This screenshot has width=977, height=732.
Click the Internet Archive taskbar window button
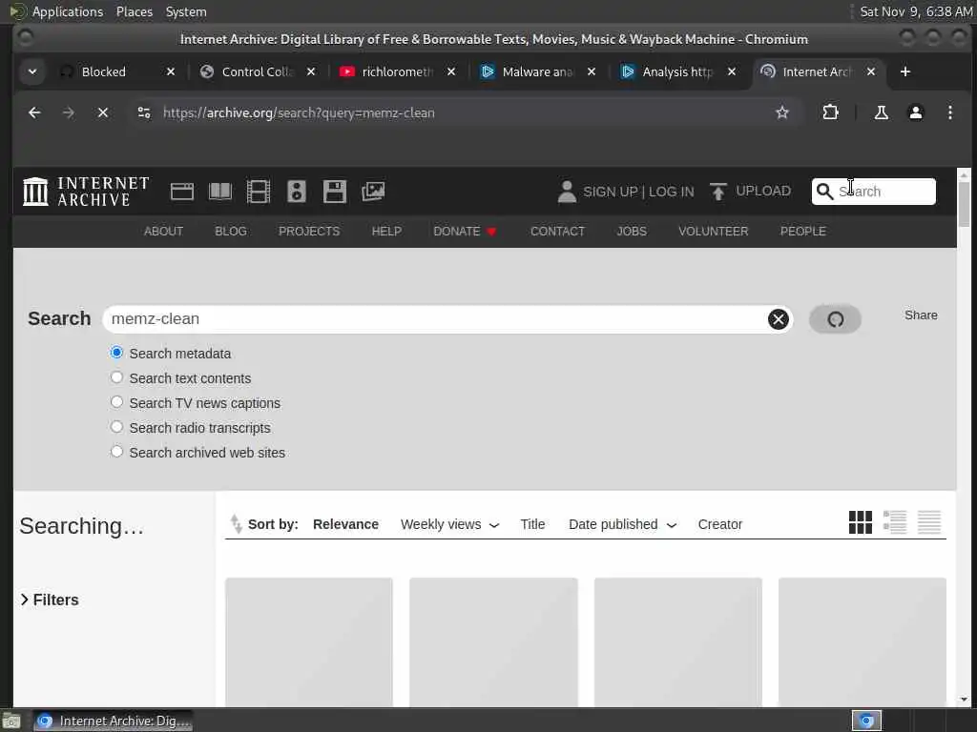(113, 721)
